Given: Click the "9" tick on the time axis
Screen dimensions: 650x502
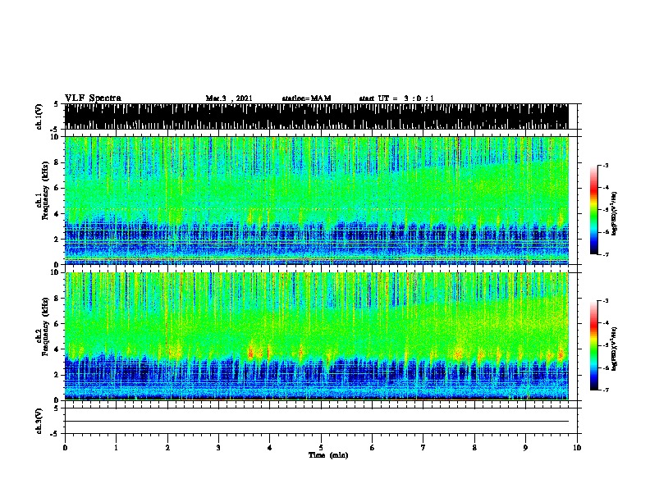Looking at the screenshot, I should (525, 448).
